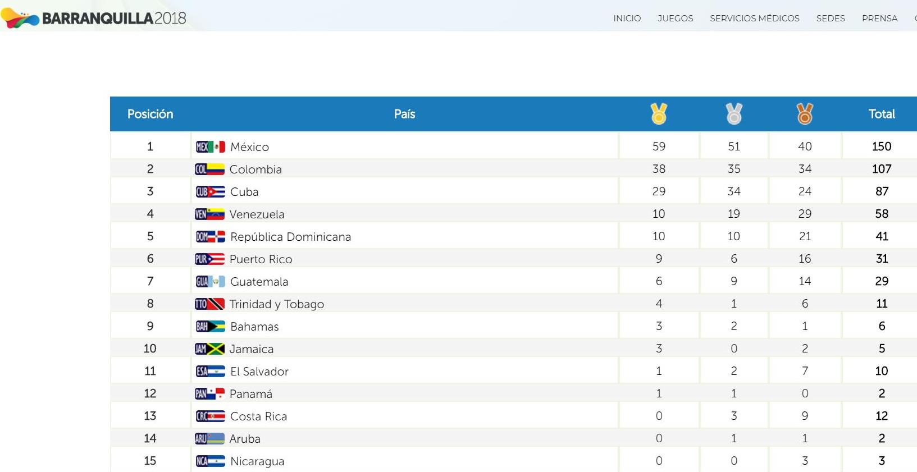This screenshot has width=917, height=472.
Task: Click the Jamaica flag icon
Action: tap(209, 349)
